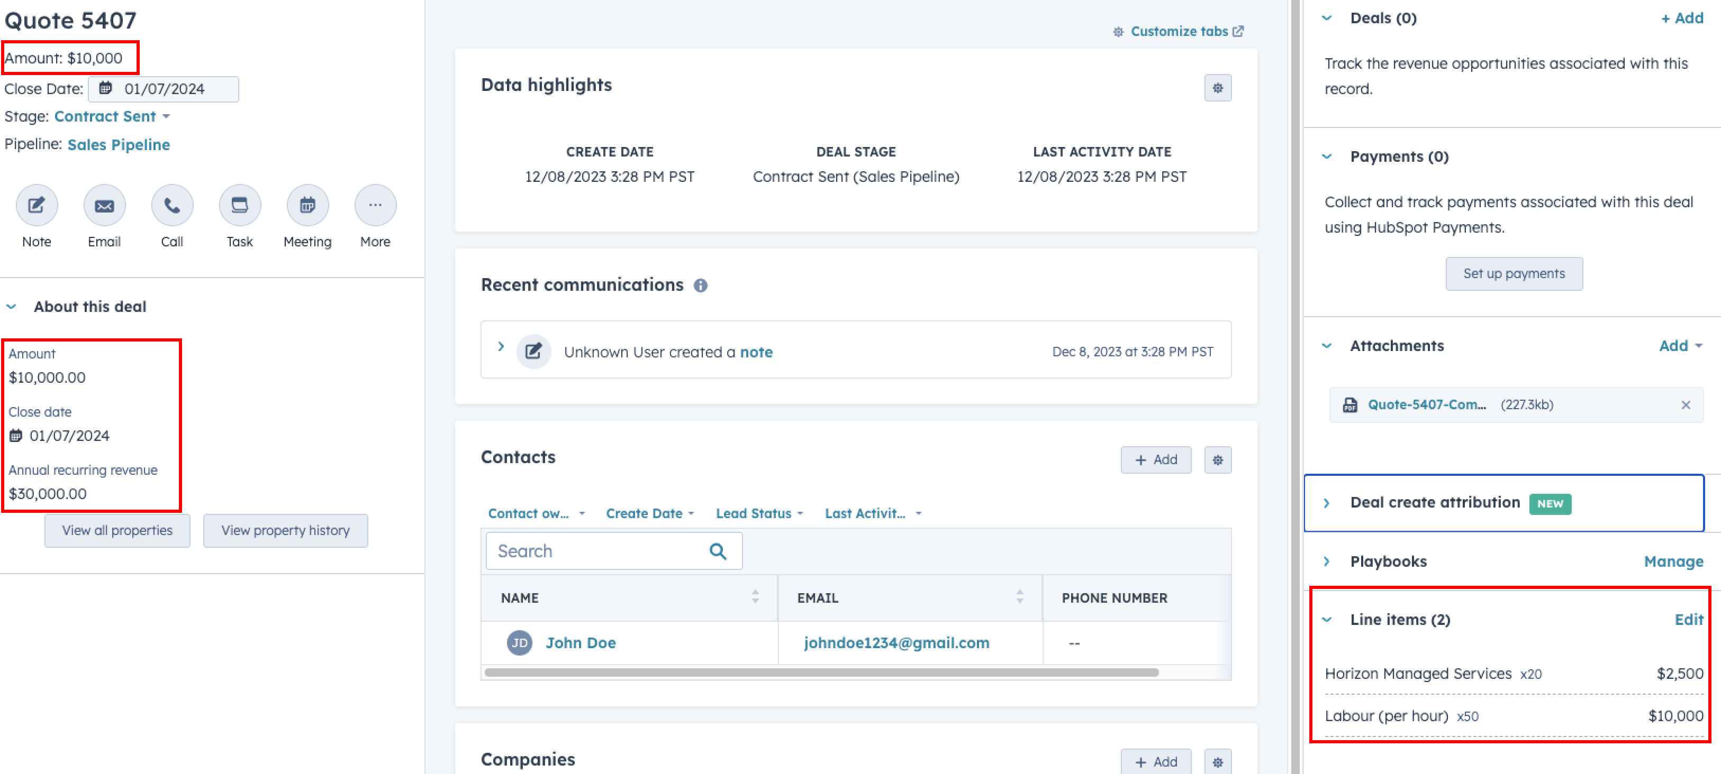This screenshot has width=1721, height=774.
Task: Click the Labour (per hour) line item
Action: (x=1513, y=716)
